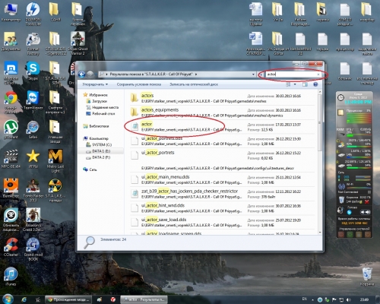Launch Skype from the desktop
The width and height of the screenshot is (380, 304).
(x=33, y=71)
